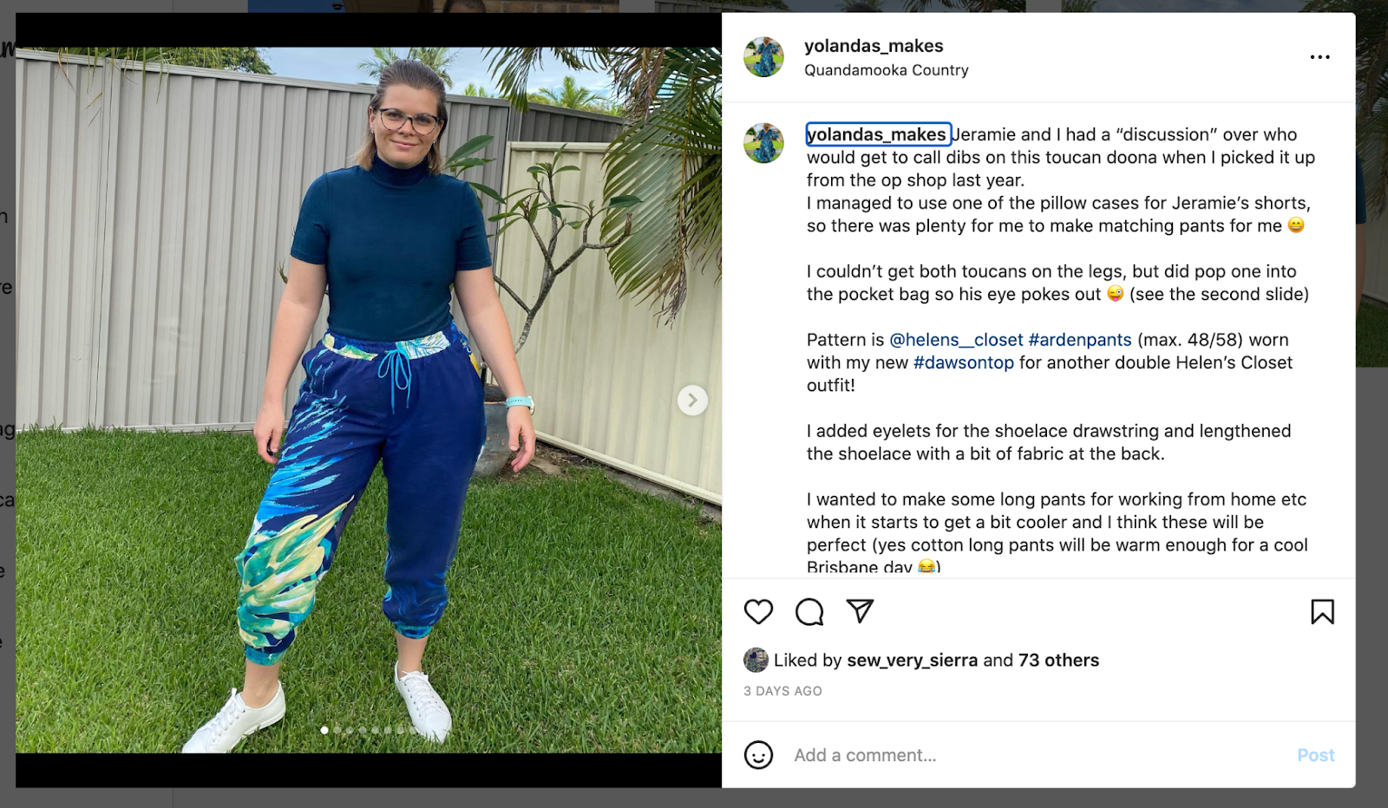View sew_very_sierra's profile from likes
The width and height of the screenshot is (1388, 808).
[x=912, y=661]
